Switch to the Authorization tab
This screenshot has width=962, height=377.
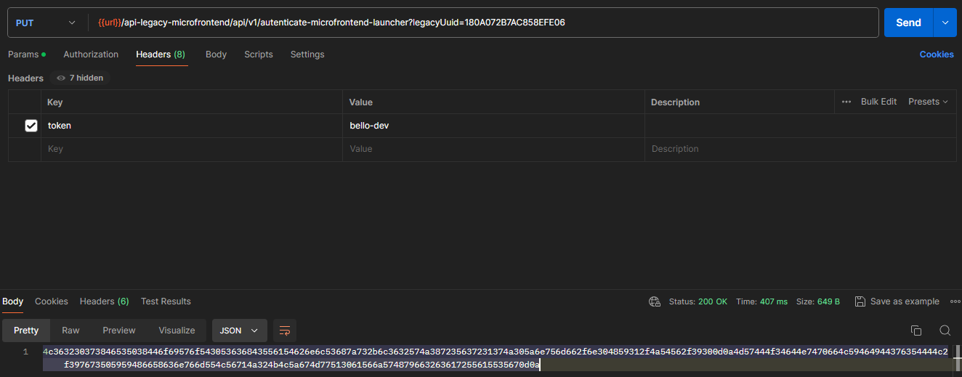91,54
